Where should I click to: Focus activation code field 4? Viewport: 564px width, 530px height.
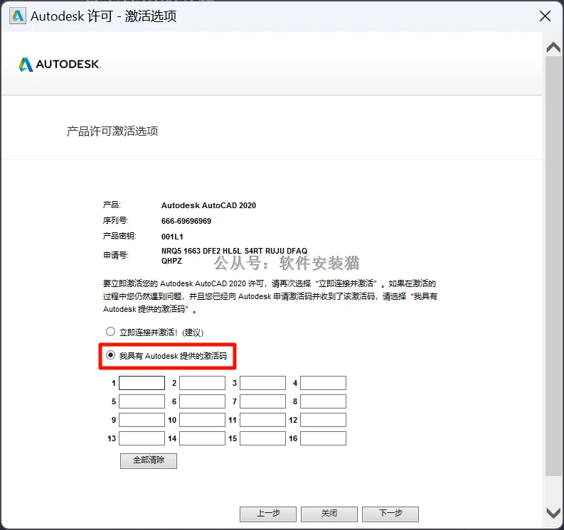(323, 383)
